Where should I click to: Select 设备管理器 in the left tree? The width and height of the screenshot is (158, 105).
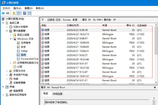(x=19, y=83)
